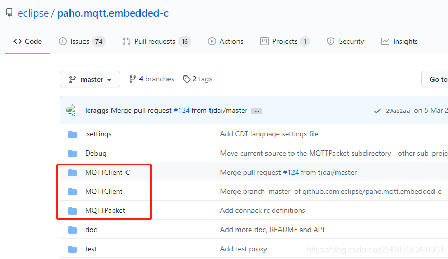This screenshot has height=259, width=448.
Task: Go to the Actions tab
Action: (226, 41)
